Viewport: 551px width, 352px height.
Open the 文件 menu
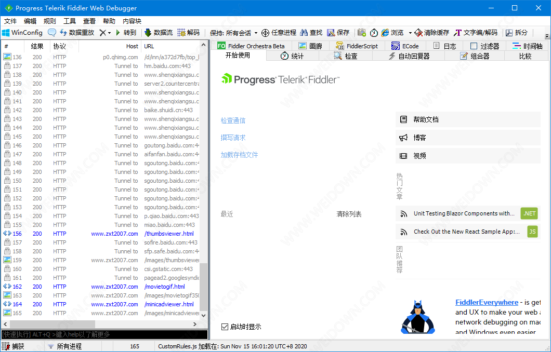click(x=10, y=21)
